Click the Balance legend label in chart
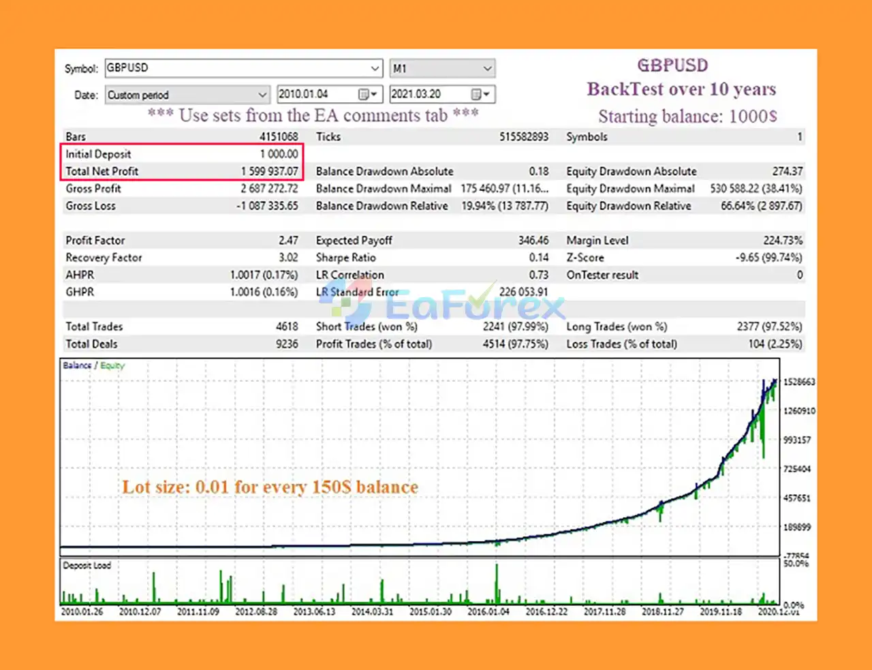Screen dimensions: 872x670 point(77,365)
